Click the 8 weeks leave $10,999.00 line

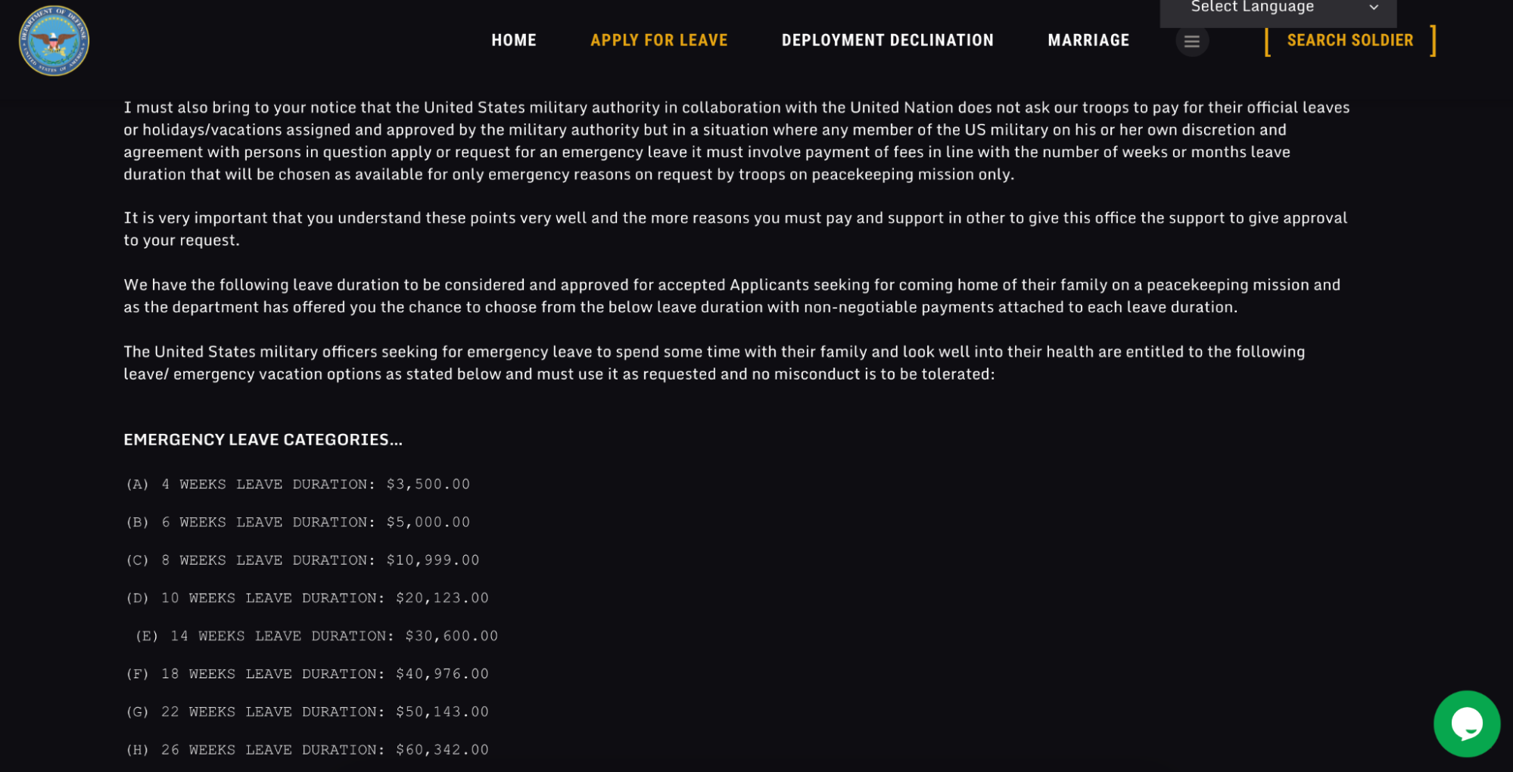(302, 560)
